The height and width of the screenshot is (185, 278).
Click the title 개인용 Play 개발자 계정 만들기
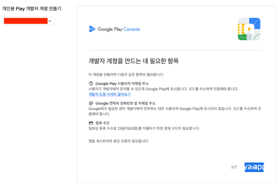32,8
